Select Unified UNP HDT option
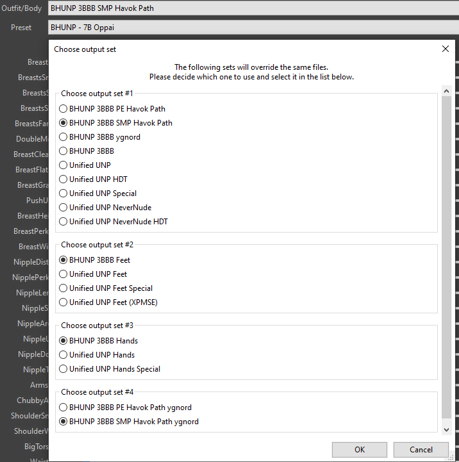 coord(63,179)
